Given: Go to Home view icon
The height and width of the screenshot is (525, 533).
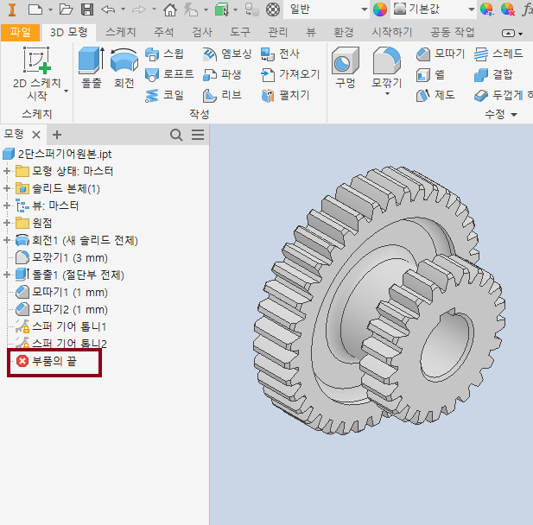Looking at the screenshot, I should click(170, 9).
